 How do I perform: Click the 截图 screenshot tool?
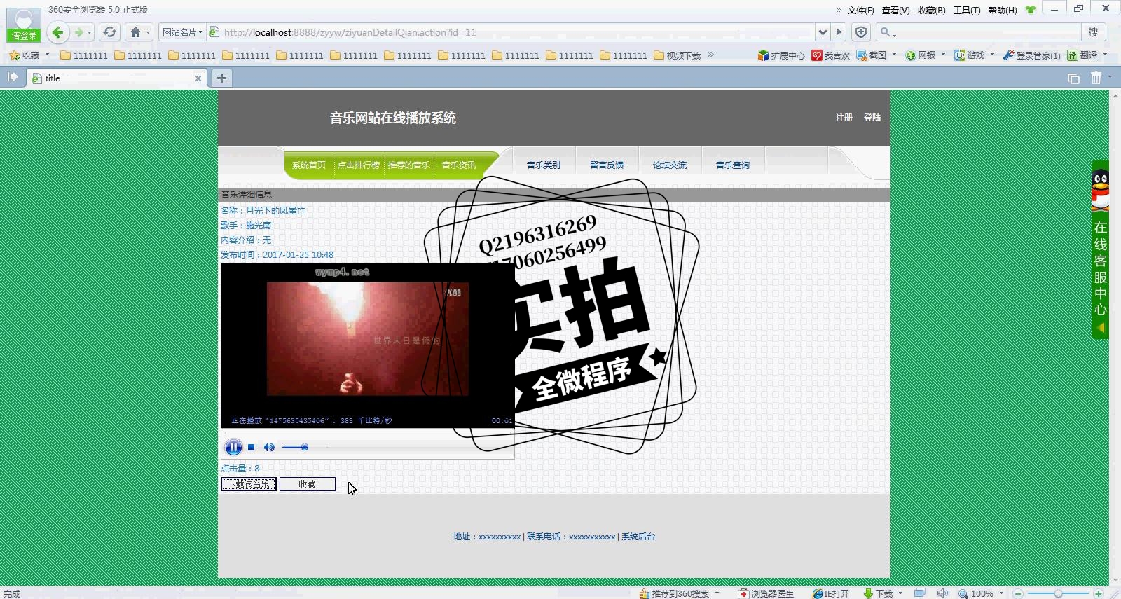(x=872, y=55)
